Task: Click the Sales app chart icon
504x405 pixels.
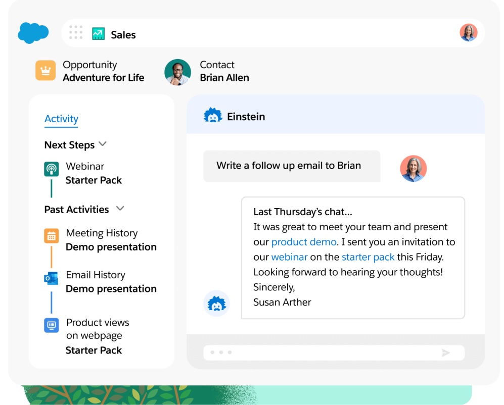Action: pos(99,34)
